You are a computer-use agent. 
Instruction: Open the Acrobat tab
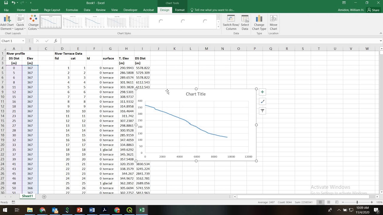click(148, 10)
